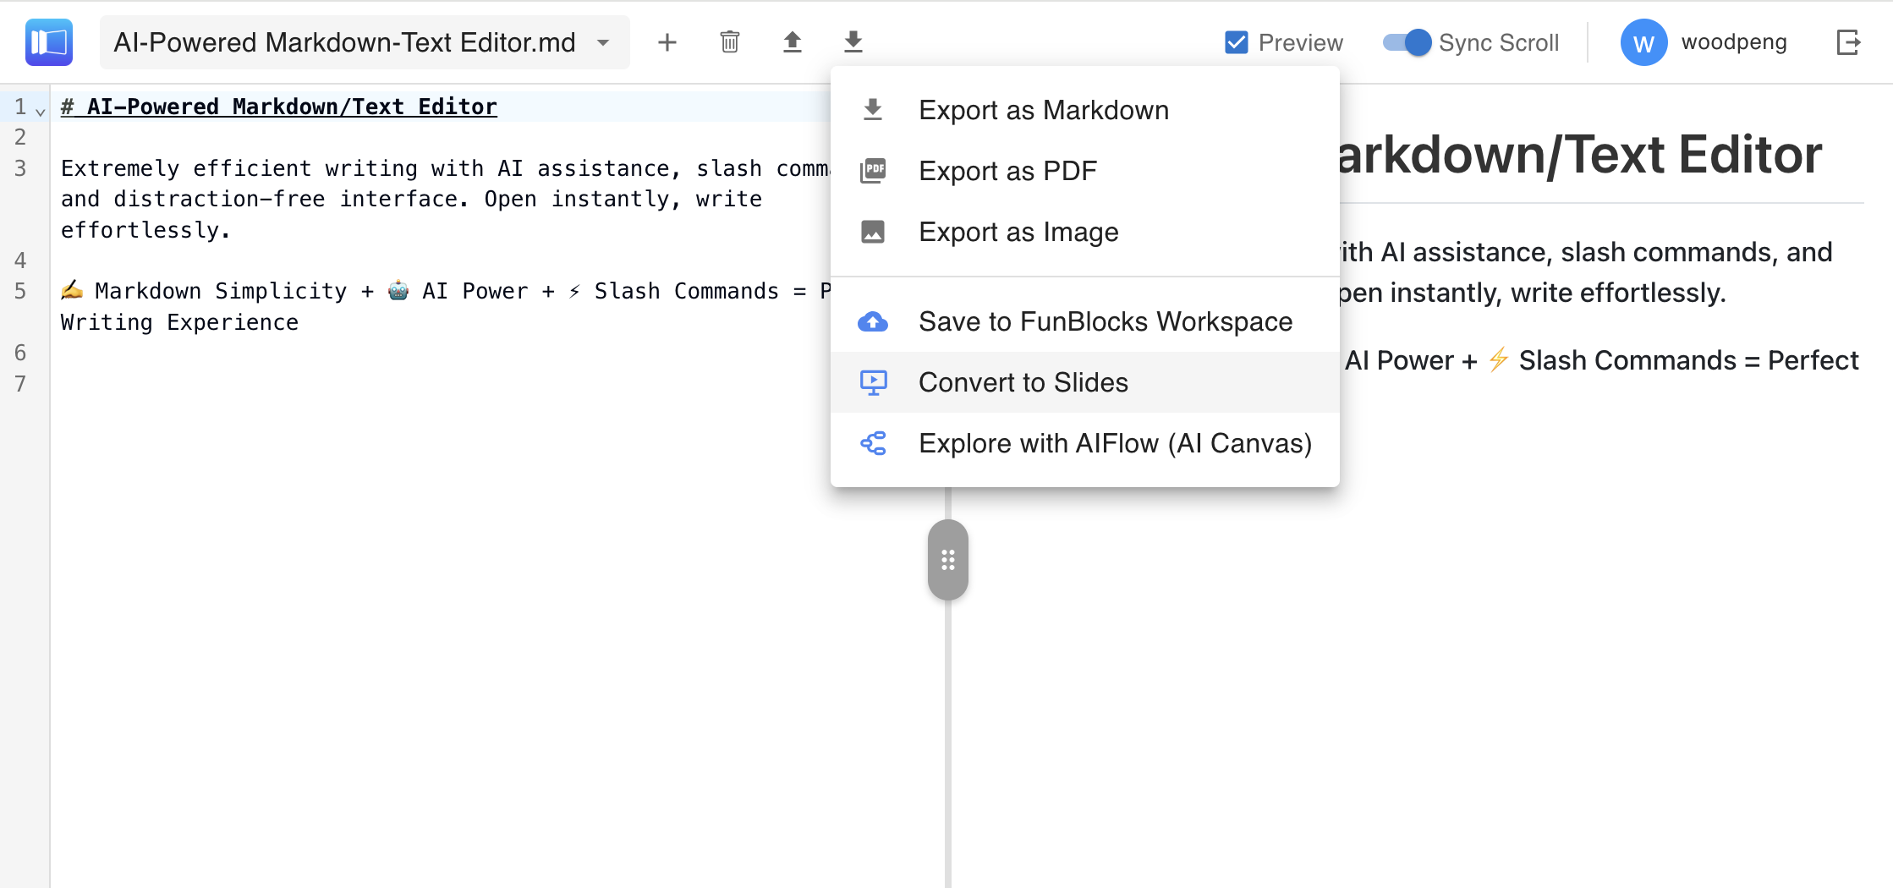Image resolution: width=1893 pixels, height=888 pixels.
Task: Click the Export as PDF icon
Action: [x=873, y=170]
